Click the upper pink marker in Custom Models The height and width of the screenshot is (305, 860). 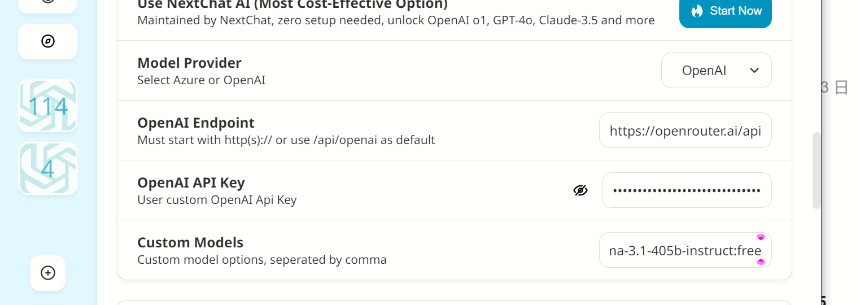pyautogui.click(x=761, y=237)
